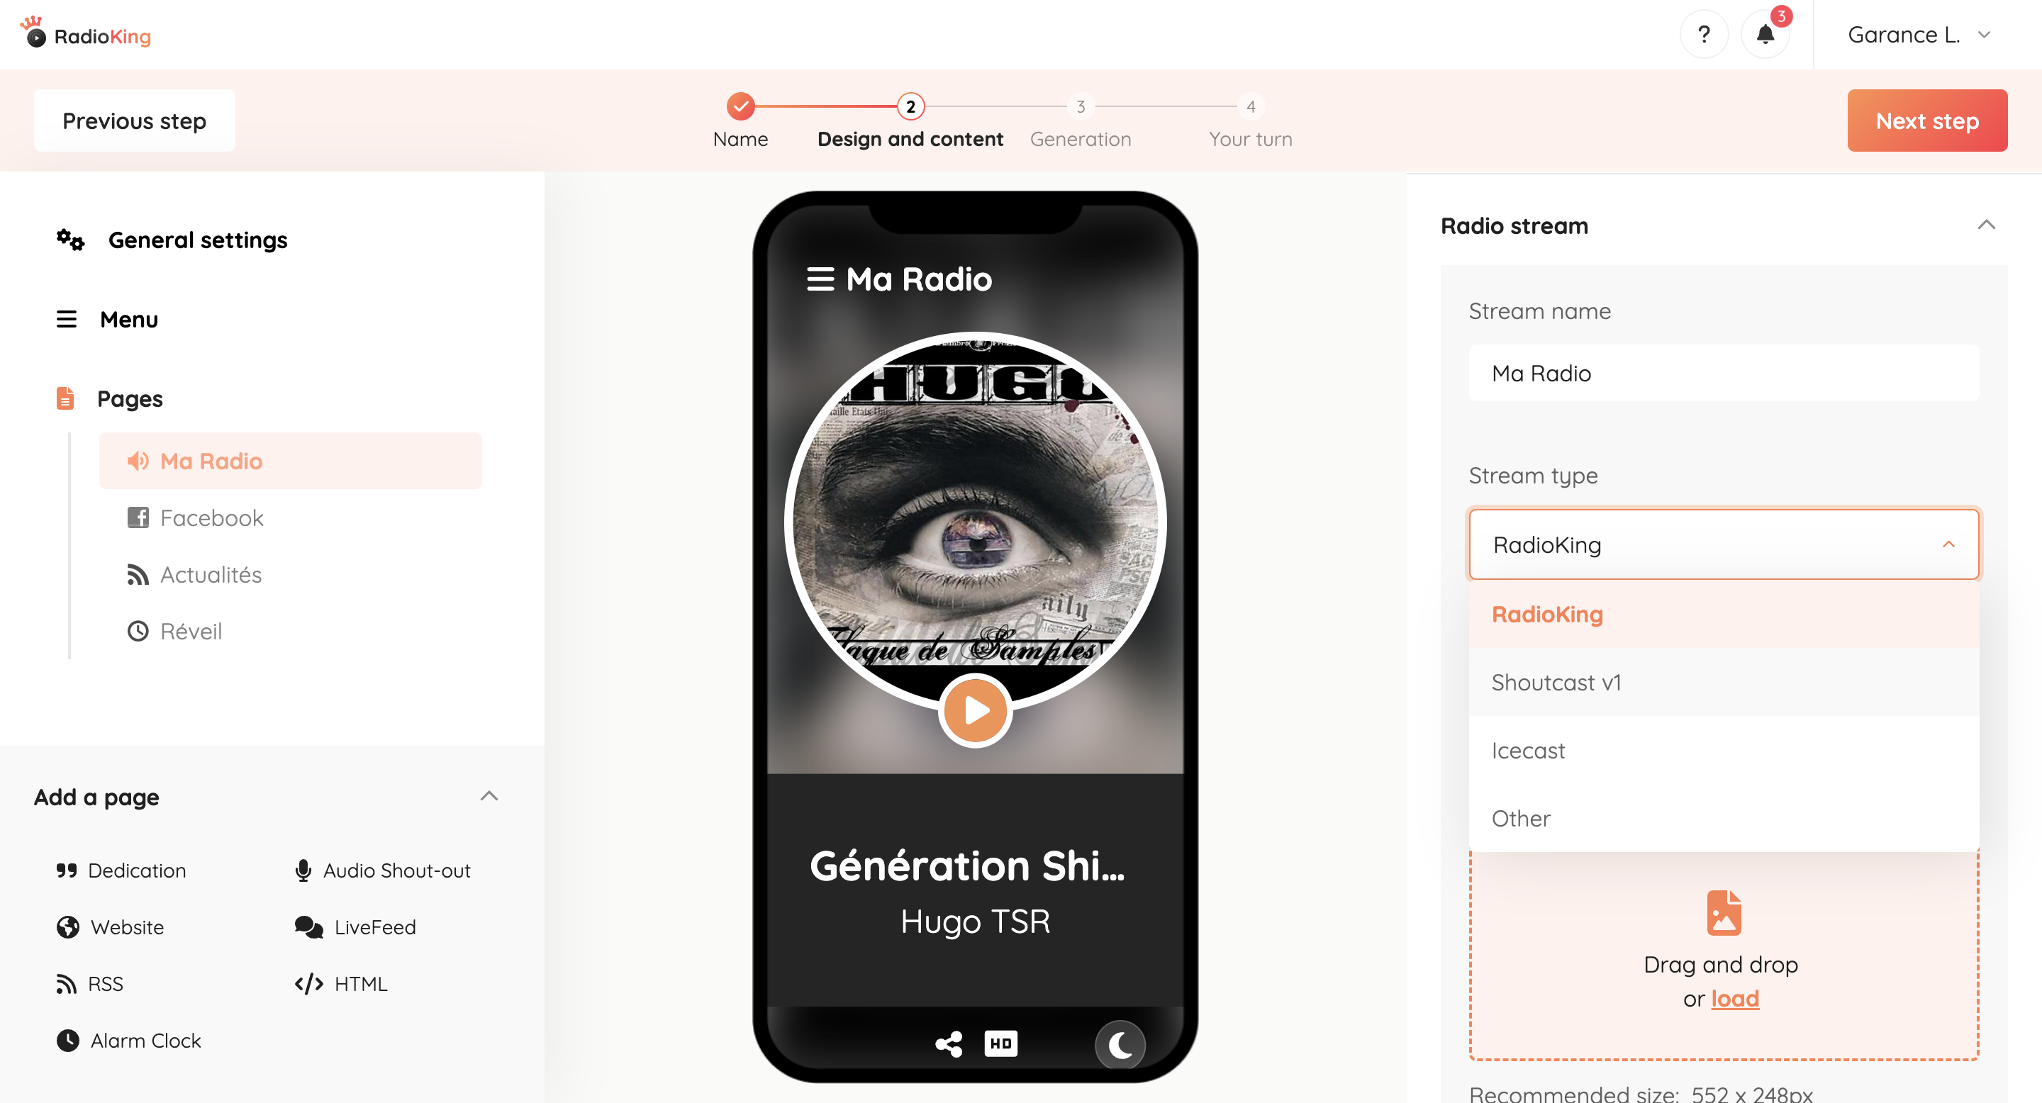The image size is (2042, 1103).
Task: Click the Next step button
Action: 1927,121
